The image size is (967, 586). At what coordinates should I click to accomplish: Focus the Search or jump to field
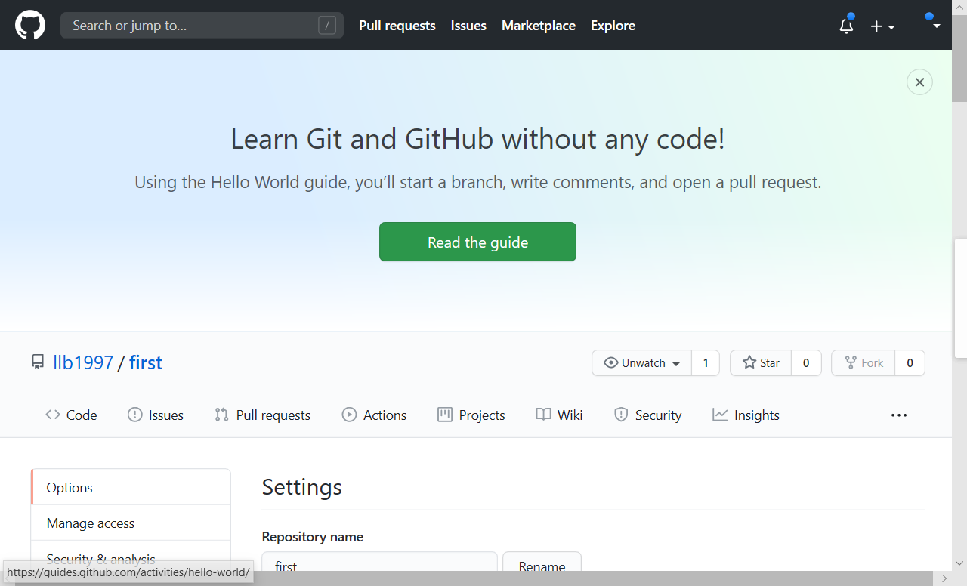click(202, 25)
